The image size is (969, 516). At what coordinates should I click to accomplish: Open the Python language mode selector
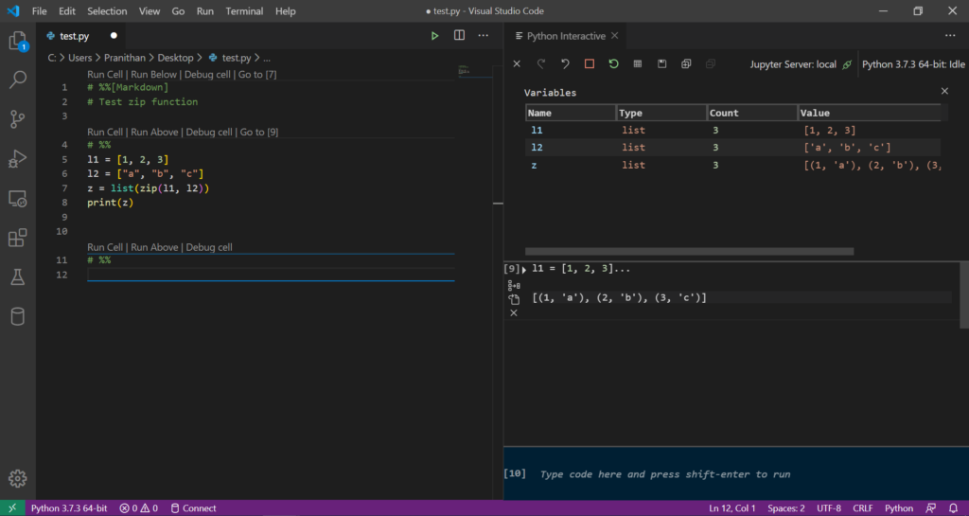pos(899,508)
